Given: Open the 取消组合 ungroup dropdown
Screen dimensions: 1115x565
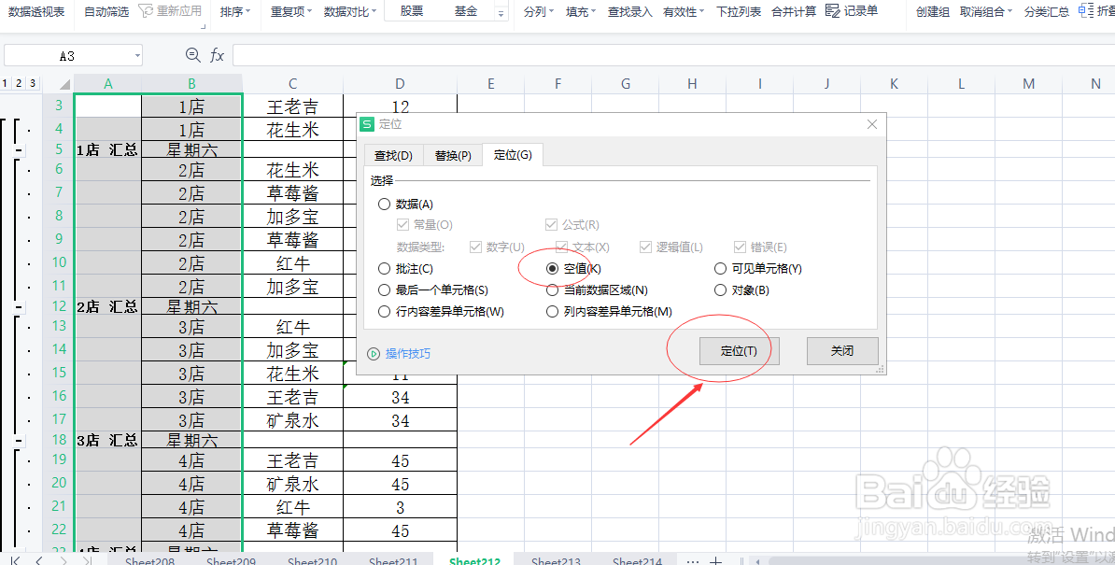Looking at the screenshot, I should click(986, 11).
